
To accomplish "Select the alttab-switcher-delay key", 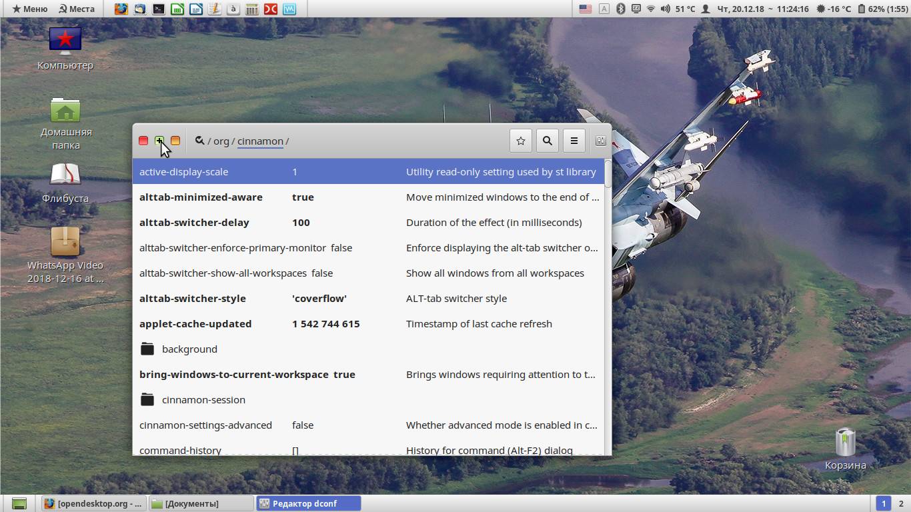I will click(368, 222).
